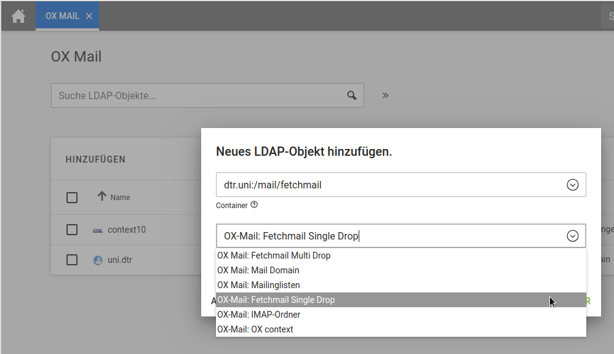Viewport: 614px width, 354px height.
Task: Click the uni.dtr globe icon
Action: pos(97,260)
